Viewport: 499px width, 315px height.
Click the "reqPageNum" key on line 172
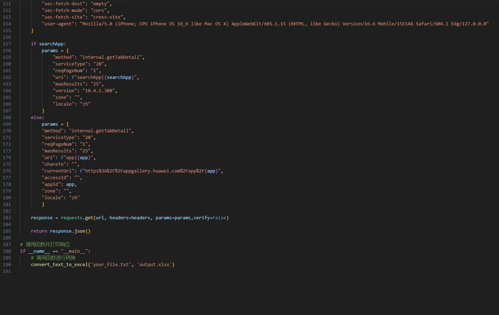pos(58,144)
